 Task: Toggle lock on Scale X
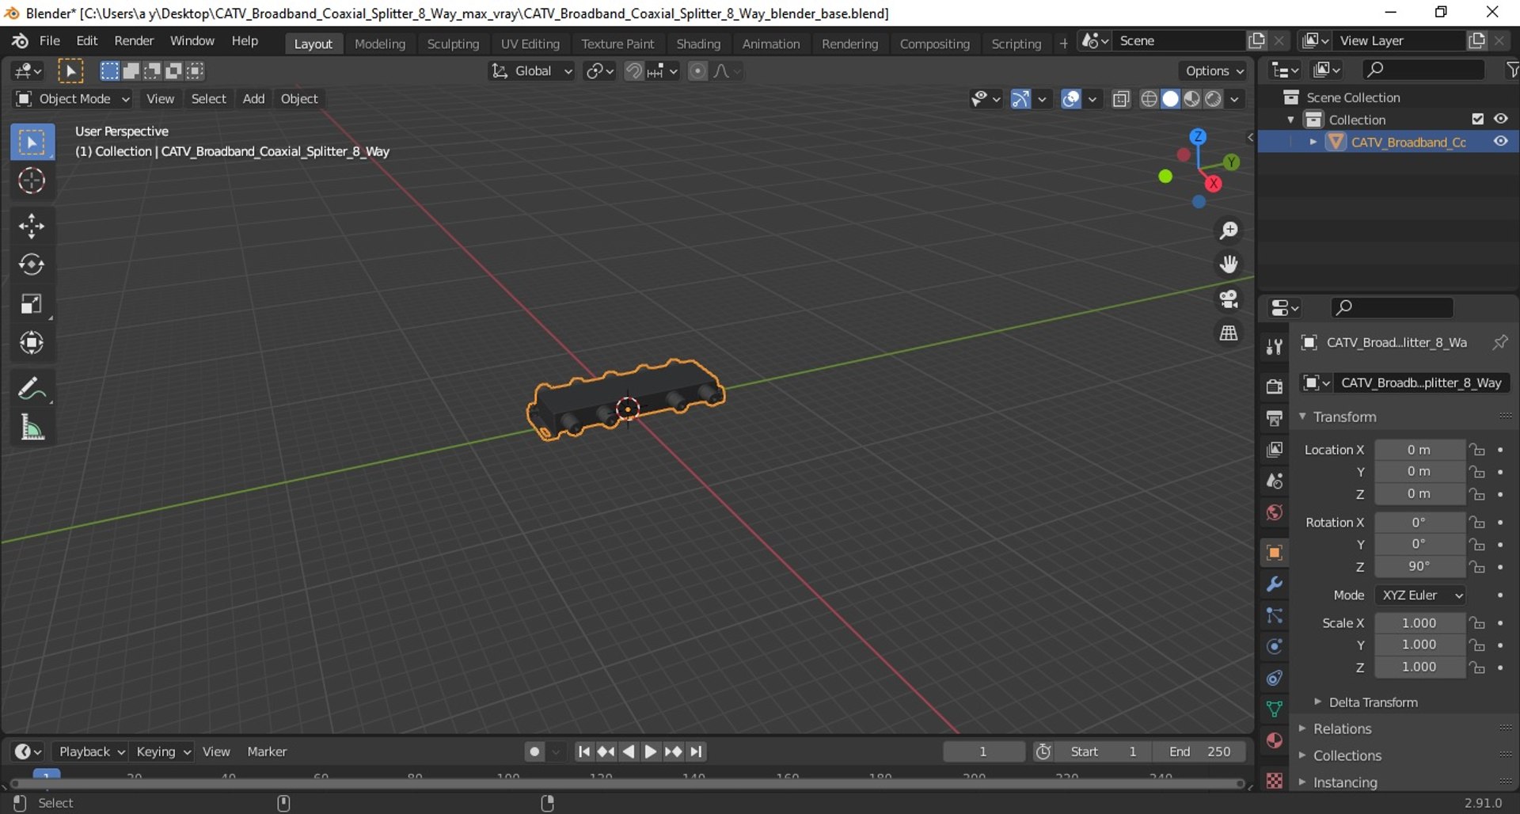click(1477, 623)
